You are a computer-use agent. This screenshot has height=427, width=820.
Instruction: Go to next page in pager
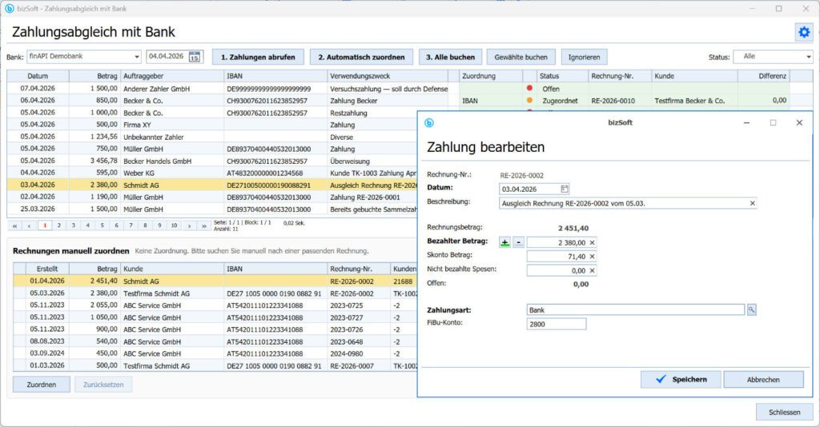pos(190,225)
